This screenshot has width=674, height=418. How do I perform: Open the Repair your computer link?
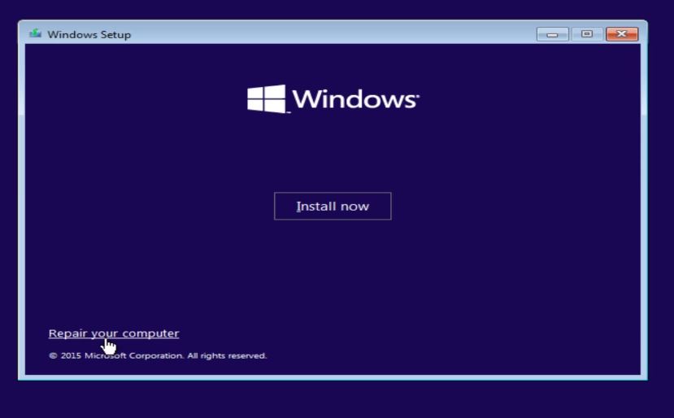tap(114, 333)
